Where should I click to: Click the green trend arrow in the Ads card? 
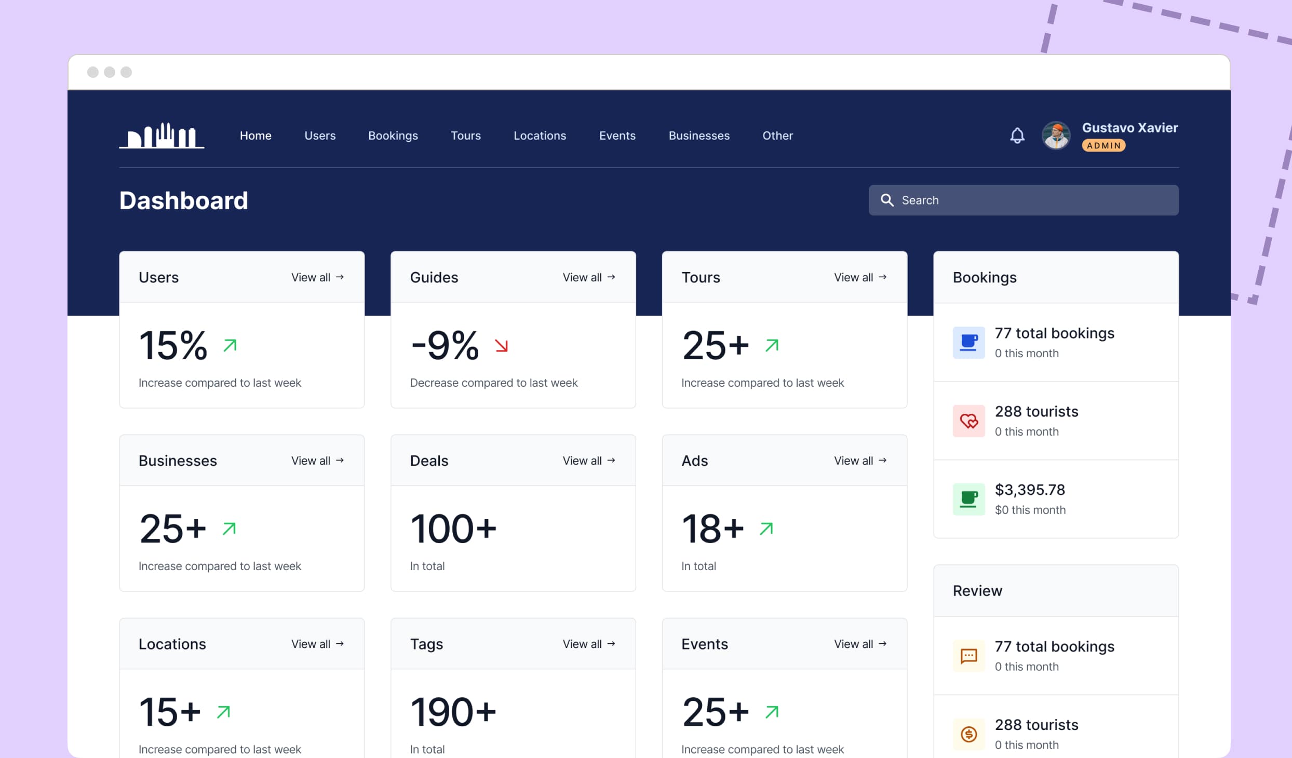pos(766,529)
